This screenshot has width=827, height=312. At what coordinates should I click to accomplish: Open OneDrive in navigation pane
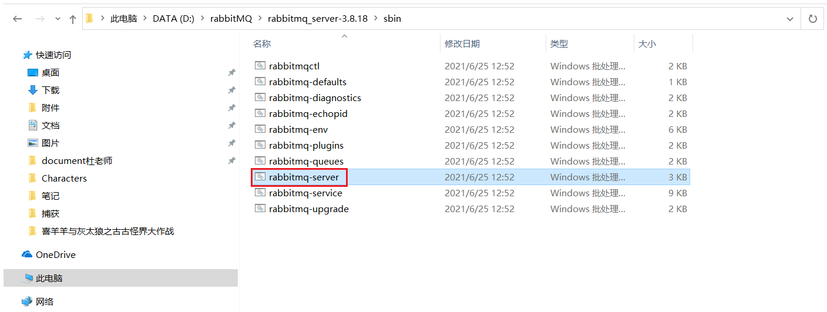point(55,254)
